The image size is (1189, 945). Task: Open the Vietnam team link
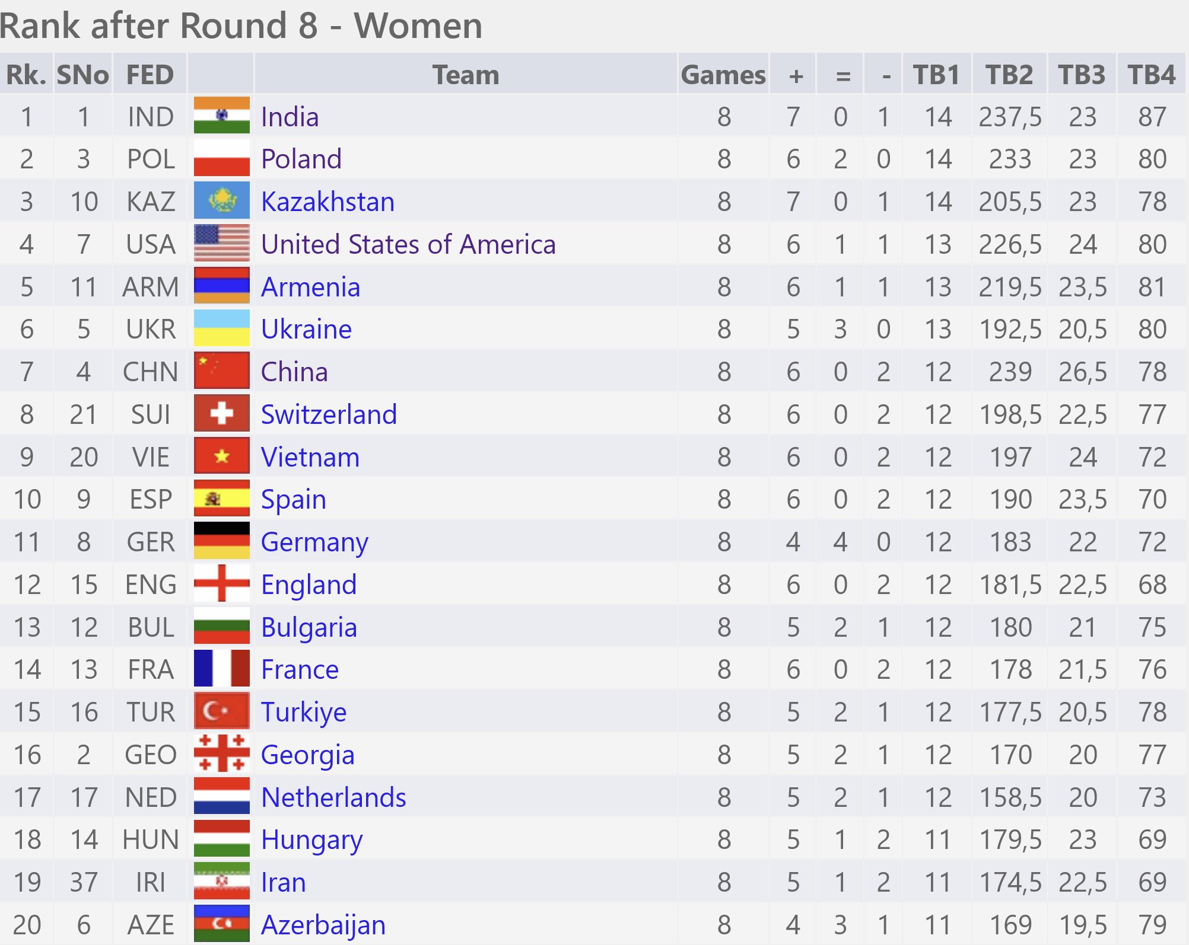(x=310, y=457)
